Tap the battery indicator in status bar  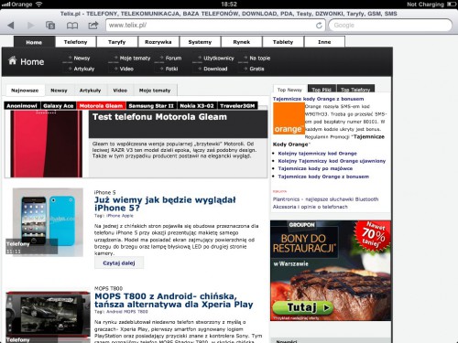tap(452, 5)
